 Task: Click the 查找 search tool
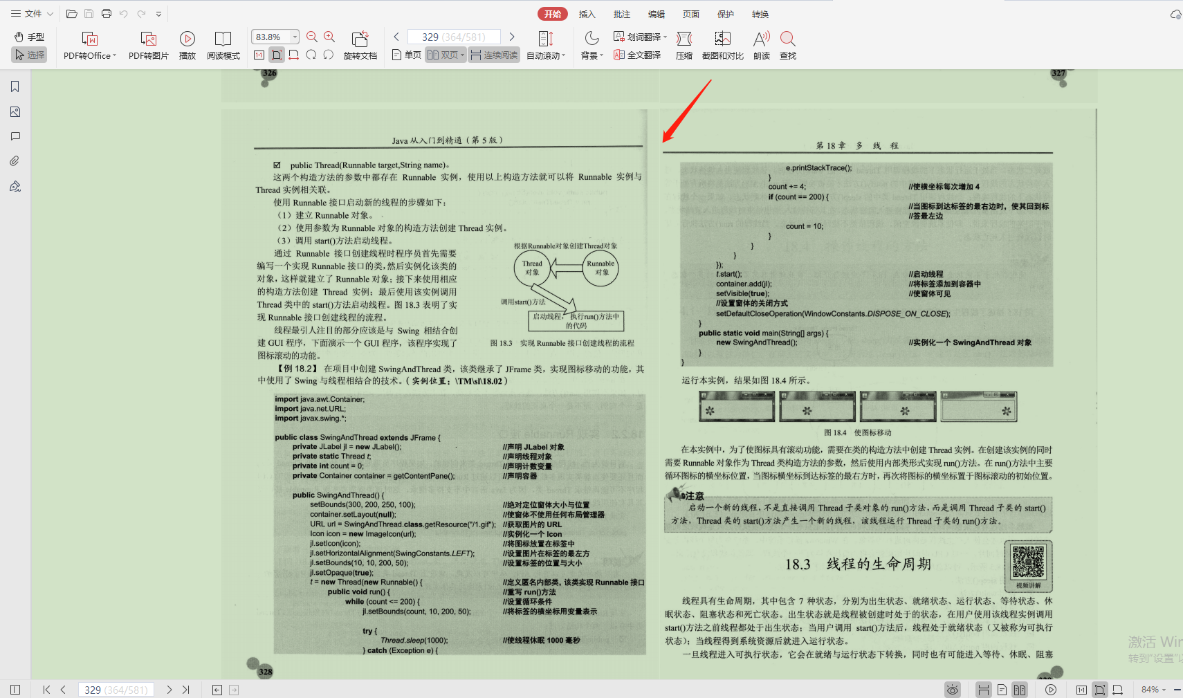click(788, 46)
